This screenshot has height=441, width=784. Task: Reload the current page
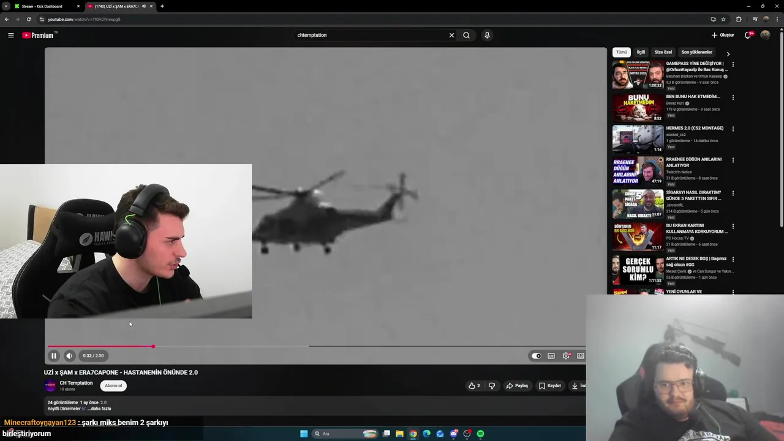28,19
